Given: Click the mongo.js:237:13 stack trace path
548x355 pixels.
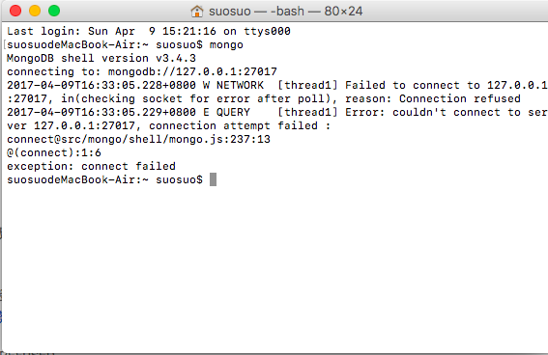Looking at the screenshot, I should point(138,139).
